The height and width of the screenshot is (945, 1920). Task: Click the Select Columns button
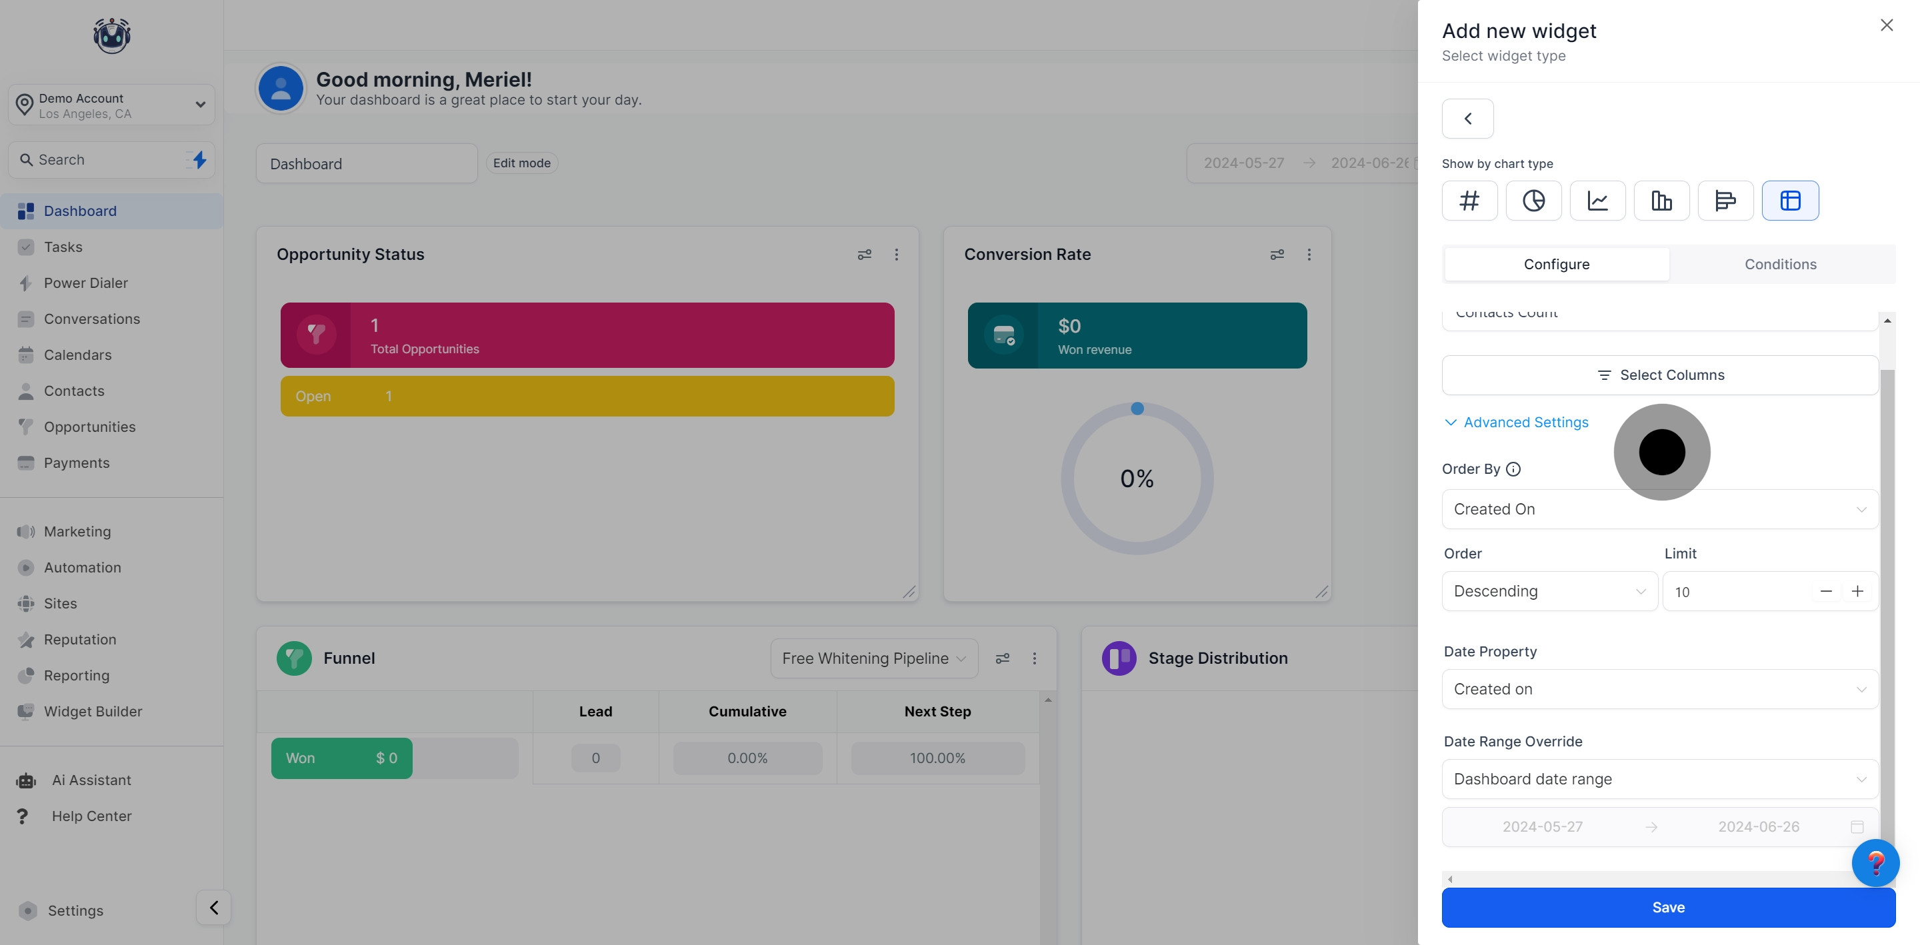pyautogui.click(x=1659, y=375)
